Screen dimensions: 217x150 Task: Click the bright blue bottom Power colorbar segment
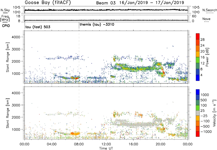198,78
